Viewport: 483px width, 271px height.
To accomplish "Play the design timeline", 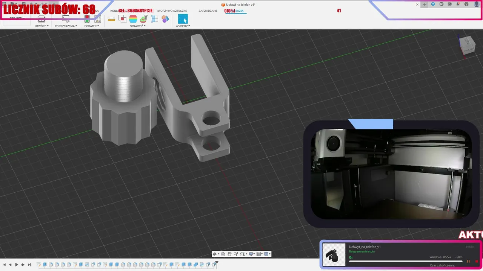I will [17, 265].
